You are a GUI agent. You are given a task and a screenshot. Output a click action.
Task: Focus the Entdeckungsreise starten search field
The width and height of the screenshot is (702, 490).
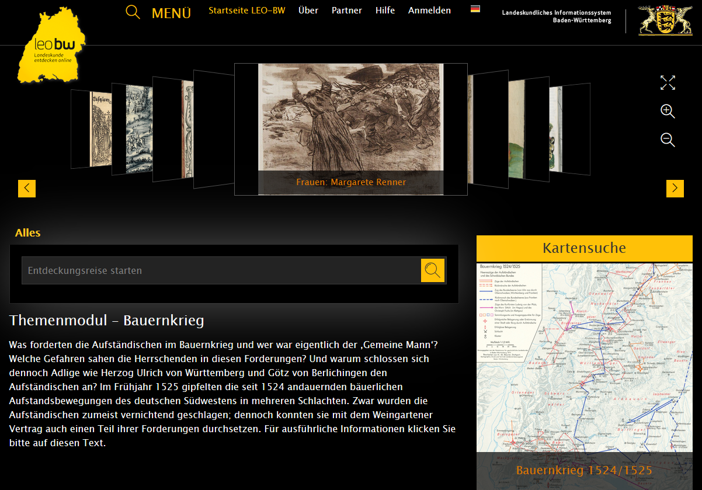pos(221,270)
